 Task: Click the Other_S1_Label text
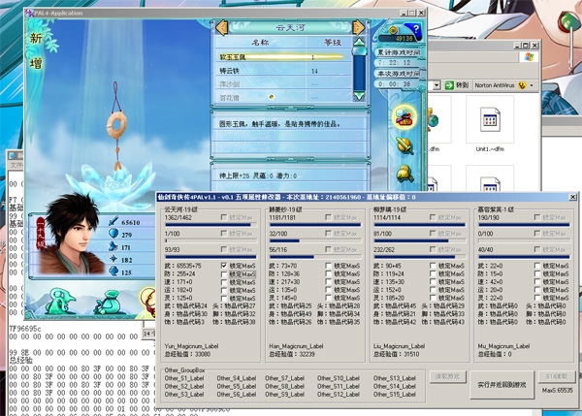pyautogui.click(x=184, y=378)
